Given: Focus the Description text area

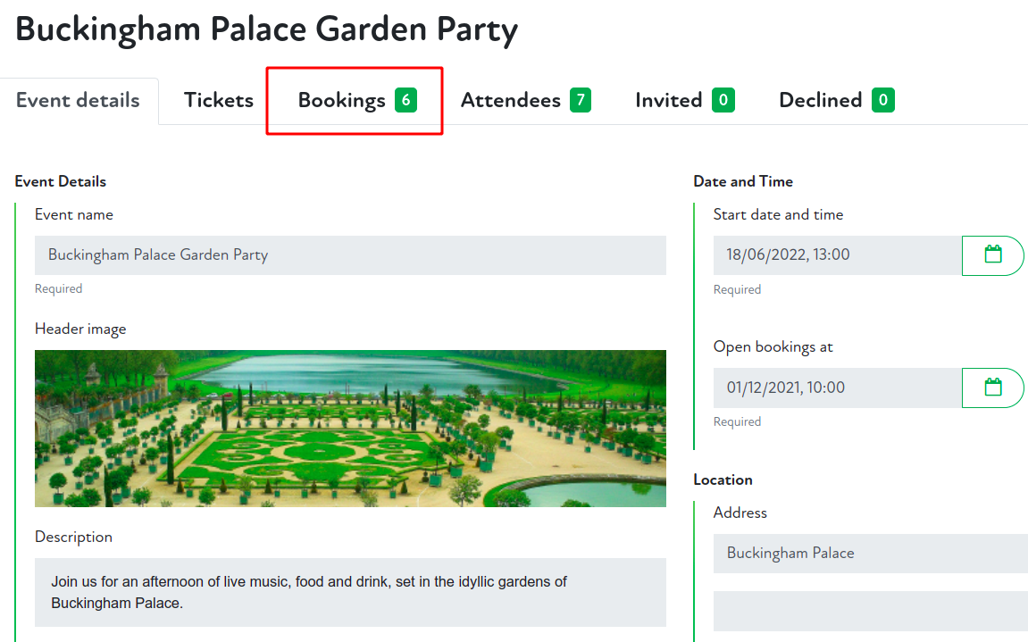Looking at the screenshot, I should pyautogui.click(x=350, y=592).
